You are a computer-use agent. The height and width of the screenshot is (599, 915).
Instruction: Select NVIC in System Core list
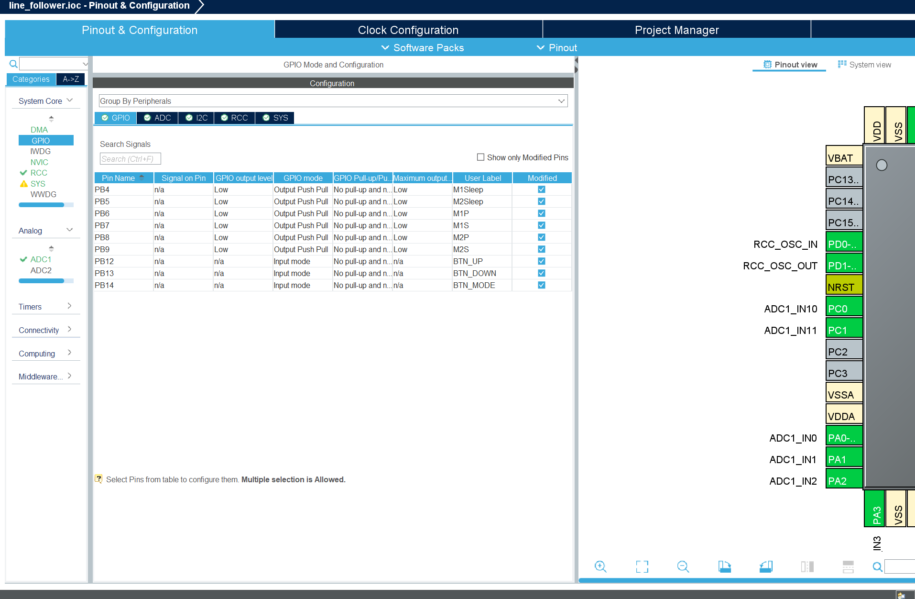click(39, 162)
